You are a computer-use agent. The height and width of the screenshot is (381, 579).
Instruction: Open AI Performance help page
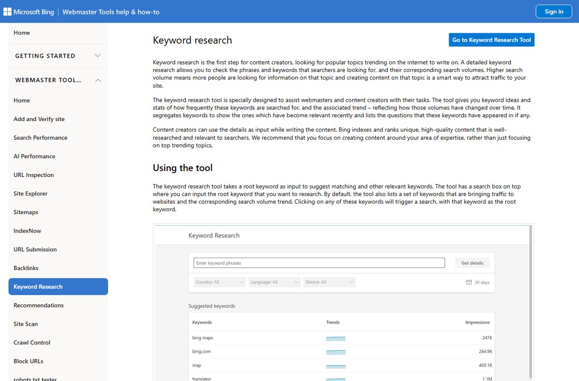click(x=34, y=156)
